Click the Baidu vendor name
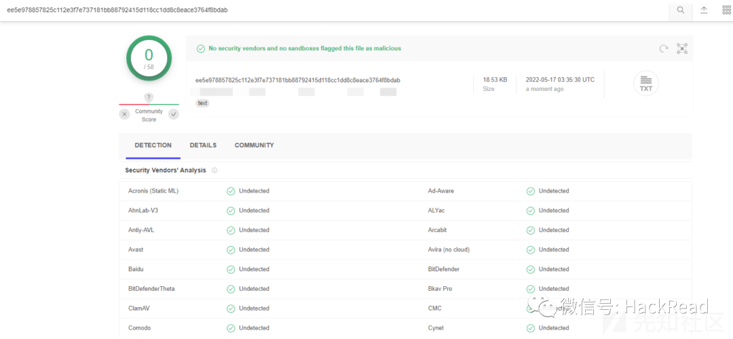Screen dimensions: 733x339 click(x=135, y=269)
